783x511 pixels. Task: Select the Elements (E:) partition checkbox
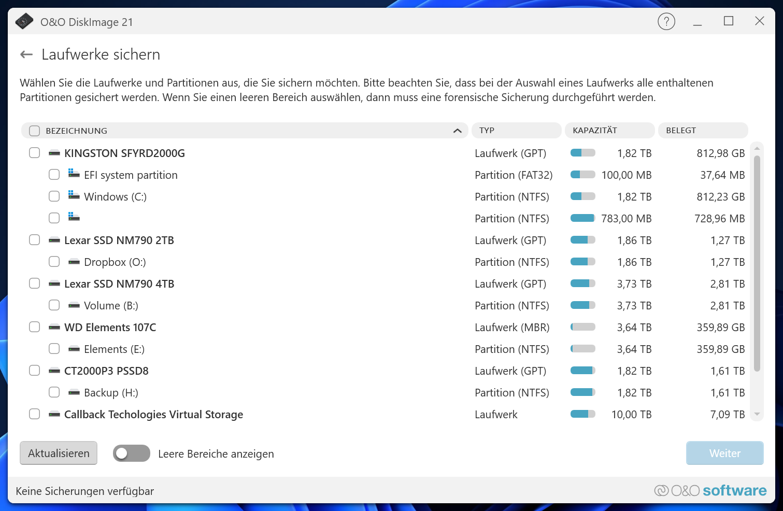54,348
